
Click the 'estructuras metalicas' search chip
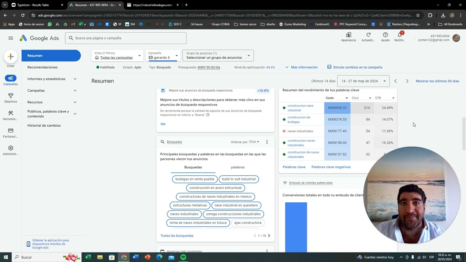click(x=190, y=205)
